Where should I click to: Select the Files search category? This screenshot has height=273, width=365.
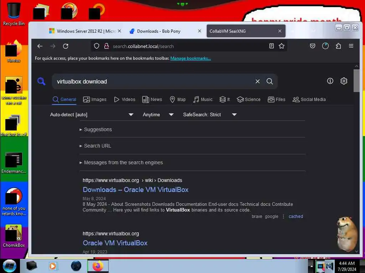click(276, 100)
